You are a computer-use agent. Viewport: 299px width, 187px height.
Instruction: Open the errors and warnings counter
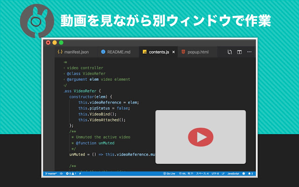click(71, 173)
